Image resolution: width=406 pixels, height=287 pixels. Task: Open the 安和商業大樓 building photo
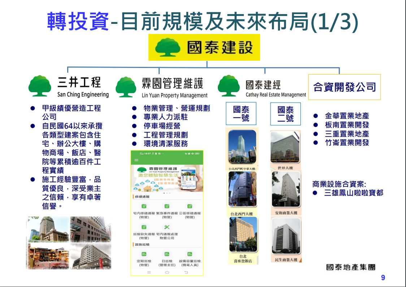point(286,189)
